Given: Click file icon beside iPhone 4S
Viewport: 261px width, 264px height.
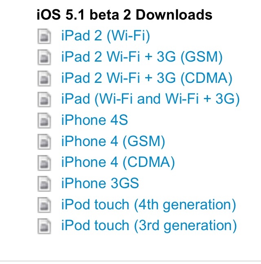Looking at the screenshot, I should (x=44, y=121).
